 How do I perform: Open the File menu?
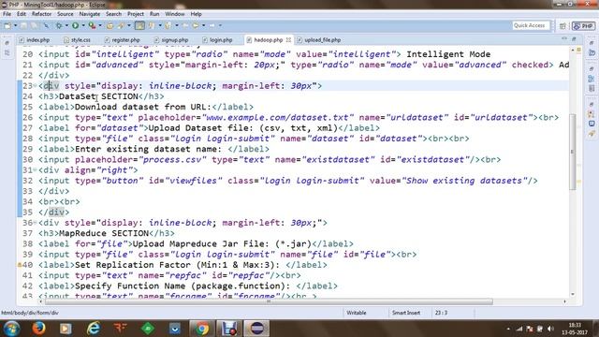tap(7, 14)
